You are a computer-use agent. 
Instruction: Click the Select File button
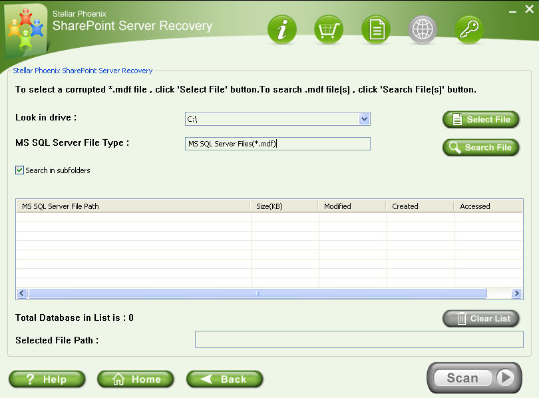[480, 120]
